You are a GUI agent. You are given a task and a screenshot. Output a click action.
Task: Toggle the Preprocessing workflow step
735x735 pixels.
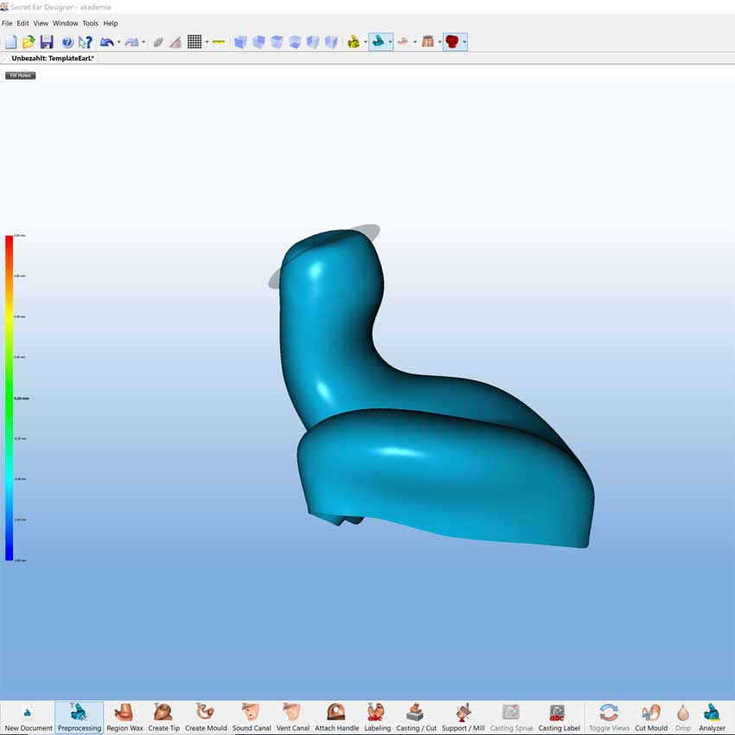pyautogui.click(x=79, y=716)
